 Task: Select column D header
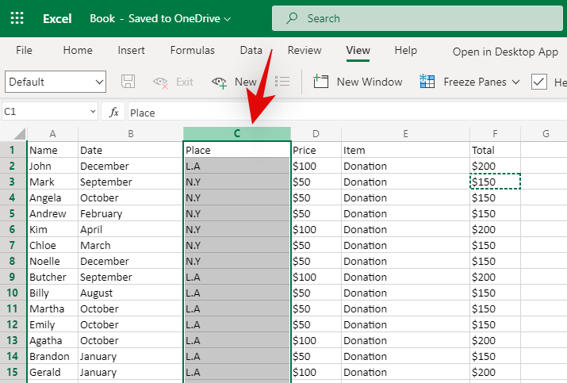[316, 134]
